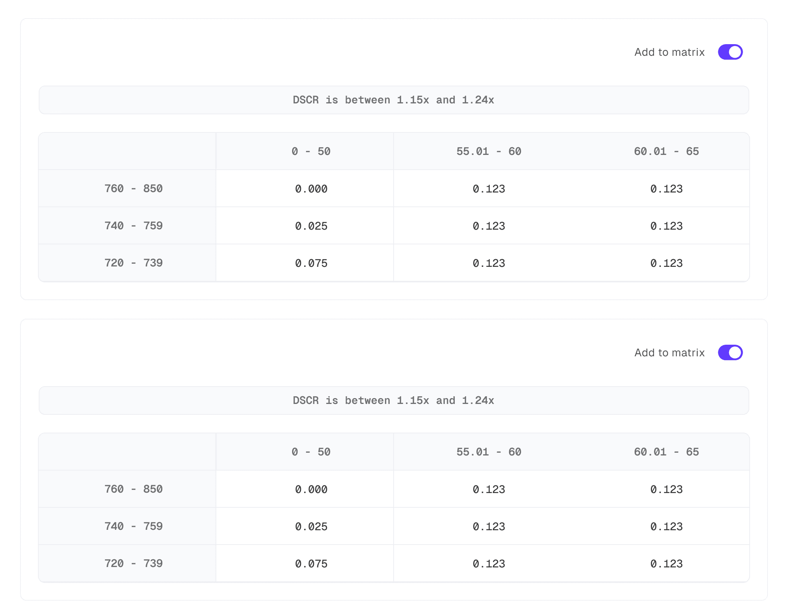The width and height of the screenshot is (788, 610).
Task: Edit the 0.025 cell in lower table
Action: [x=305, y=526]
